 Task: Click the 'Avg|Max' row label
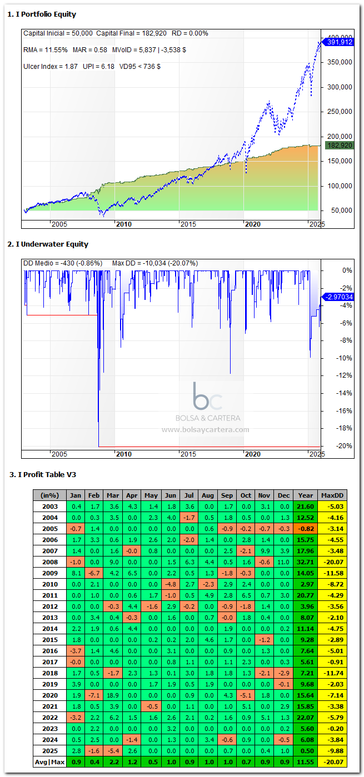pos(49,764)
